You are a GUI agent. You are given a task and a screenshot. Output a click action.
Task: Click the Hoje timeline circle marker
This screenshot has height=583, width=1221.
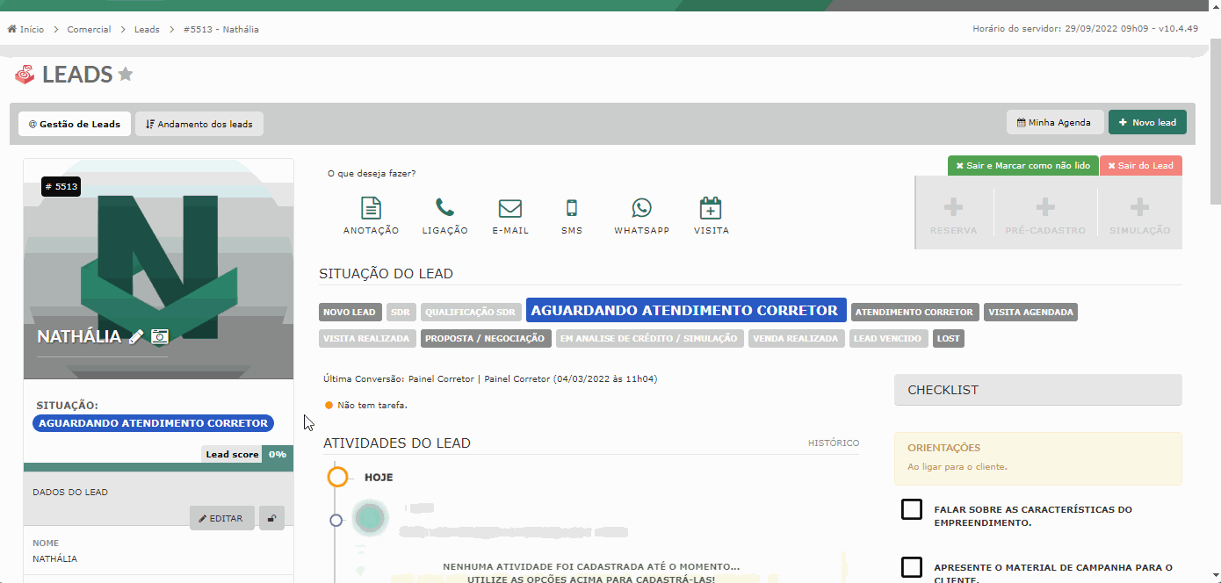[338, 477]
